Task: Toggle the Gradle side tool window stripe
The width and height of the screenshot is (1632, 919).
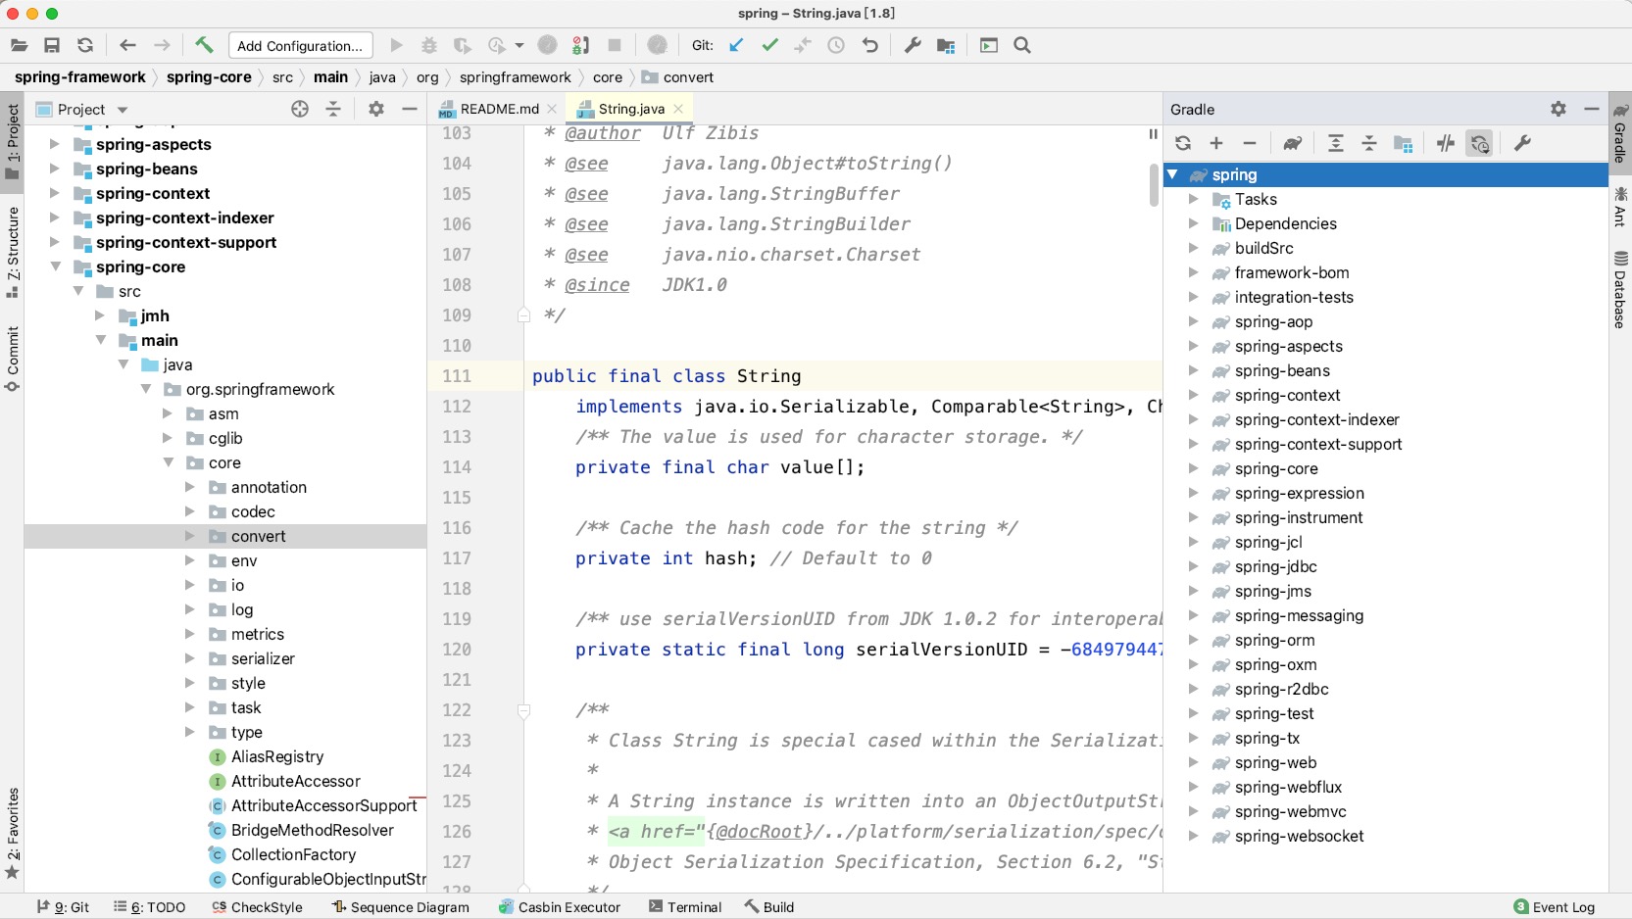Action: 1620,132
